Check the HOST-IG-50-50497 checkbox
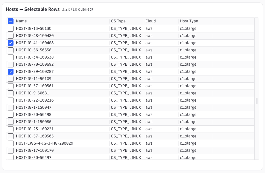The height and width of the screenshot is (173, 265). click(11, 157)
